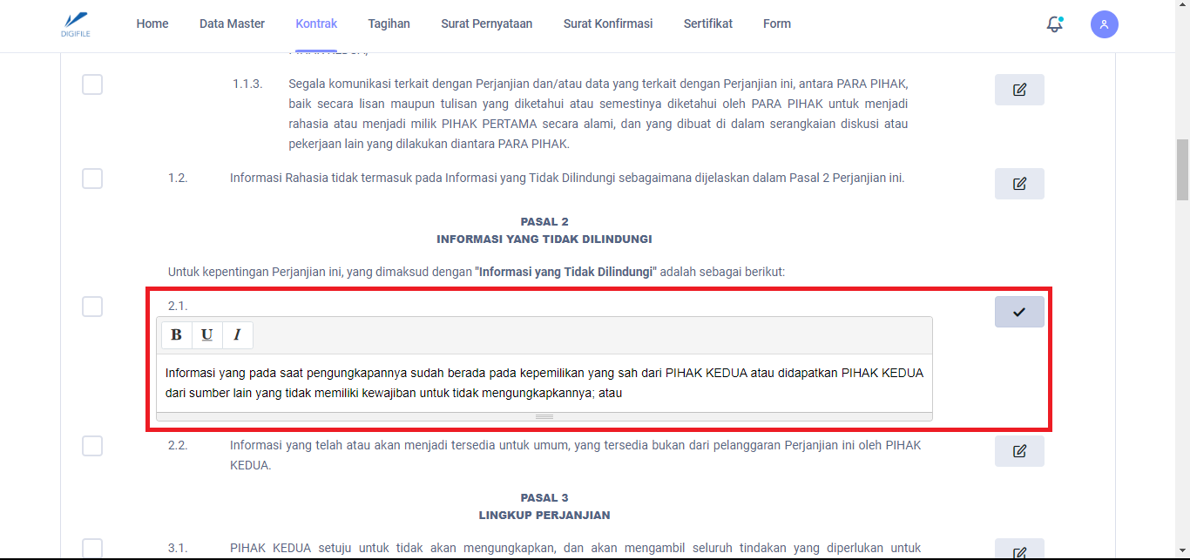Navigate to Sertifikat
Screen dimensions: 1190x560
(x=707, y=24)
